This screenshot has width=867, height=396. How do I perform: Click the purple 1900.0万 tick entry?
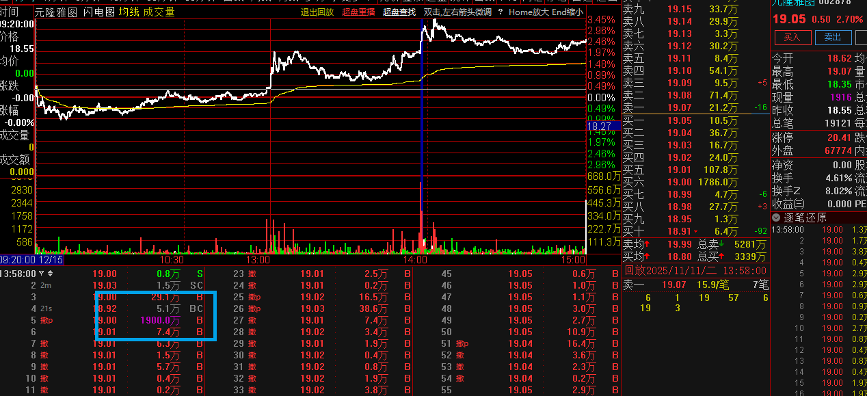pyautogui.click(x=161, y=320)
